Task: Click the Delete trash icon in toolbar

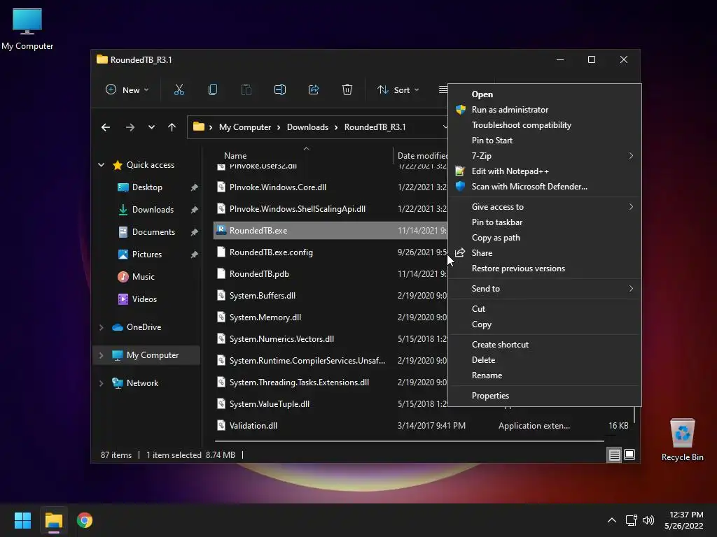Action: tap(347, 90)
